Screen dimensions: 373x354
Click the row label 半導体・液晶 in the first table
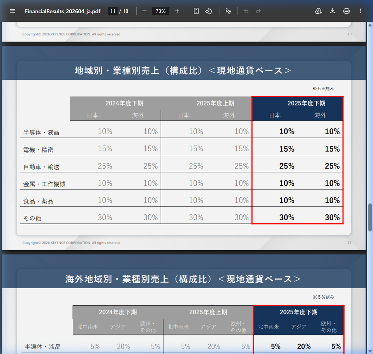(x=41, y=132)
